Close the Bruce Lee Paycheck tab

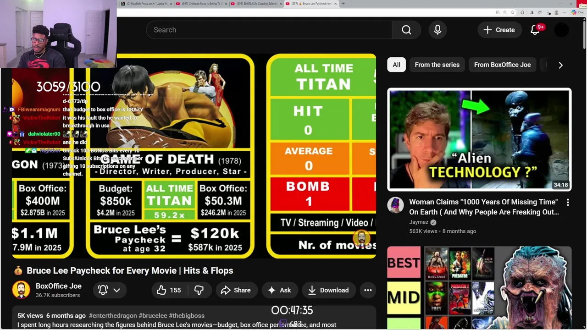click(x=335, y=4)
